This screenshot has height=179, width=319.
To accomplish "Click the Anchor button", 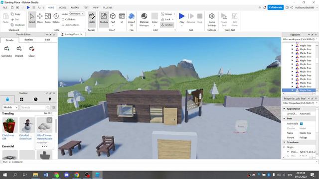I will click(167, 25).
